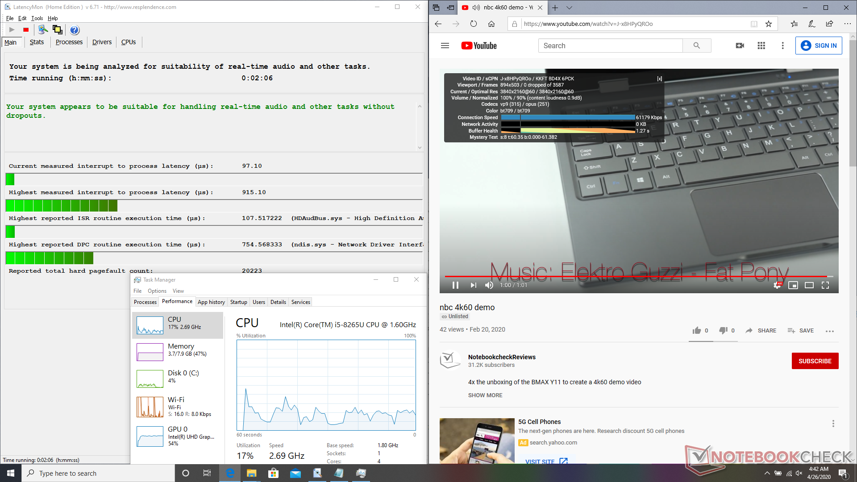Click the SIGN IN button on YouTube
This screenshot has height=482, width=857.
pyautogui.click(x=819, y=46)
